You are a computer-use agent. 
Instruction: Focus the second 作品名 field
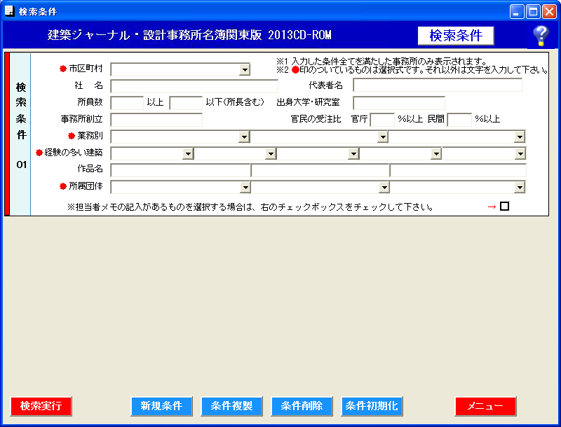pos(320,170)
